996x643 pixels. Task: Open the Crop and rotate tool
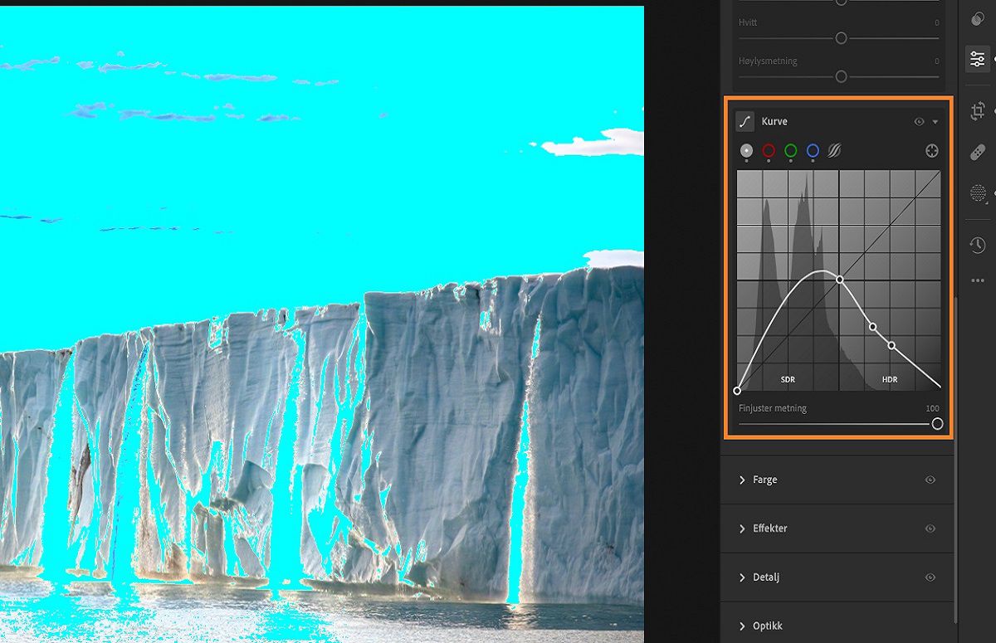tap(978, 110)
